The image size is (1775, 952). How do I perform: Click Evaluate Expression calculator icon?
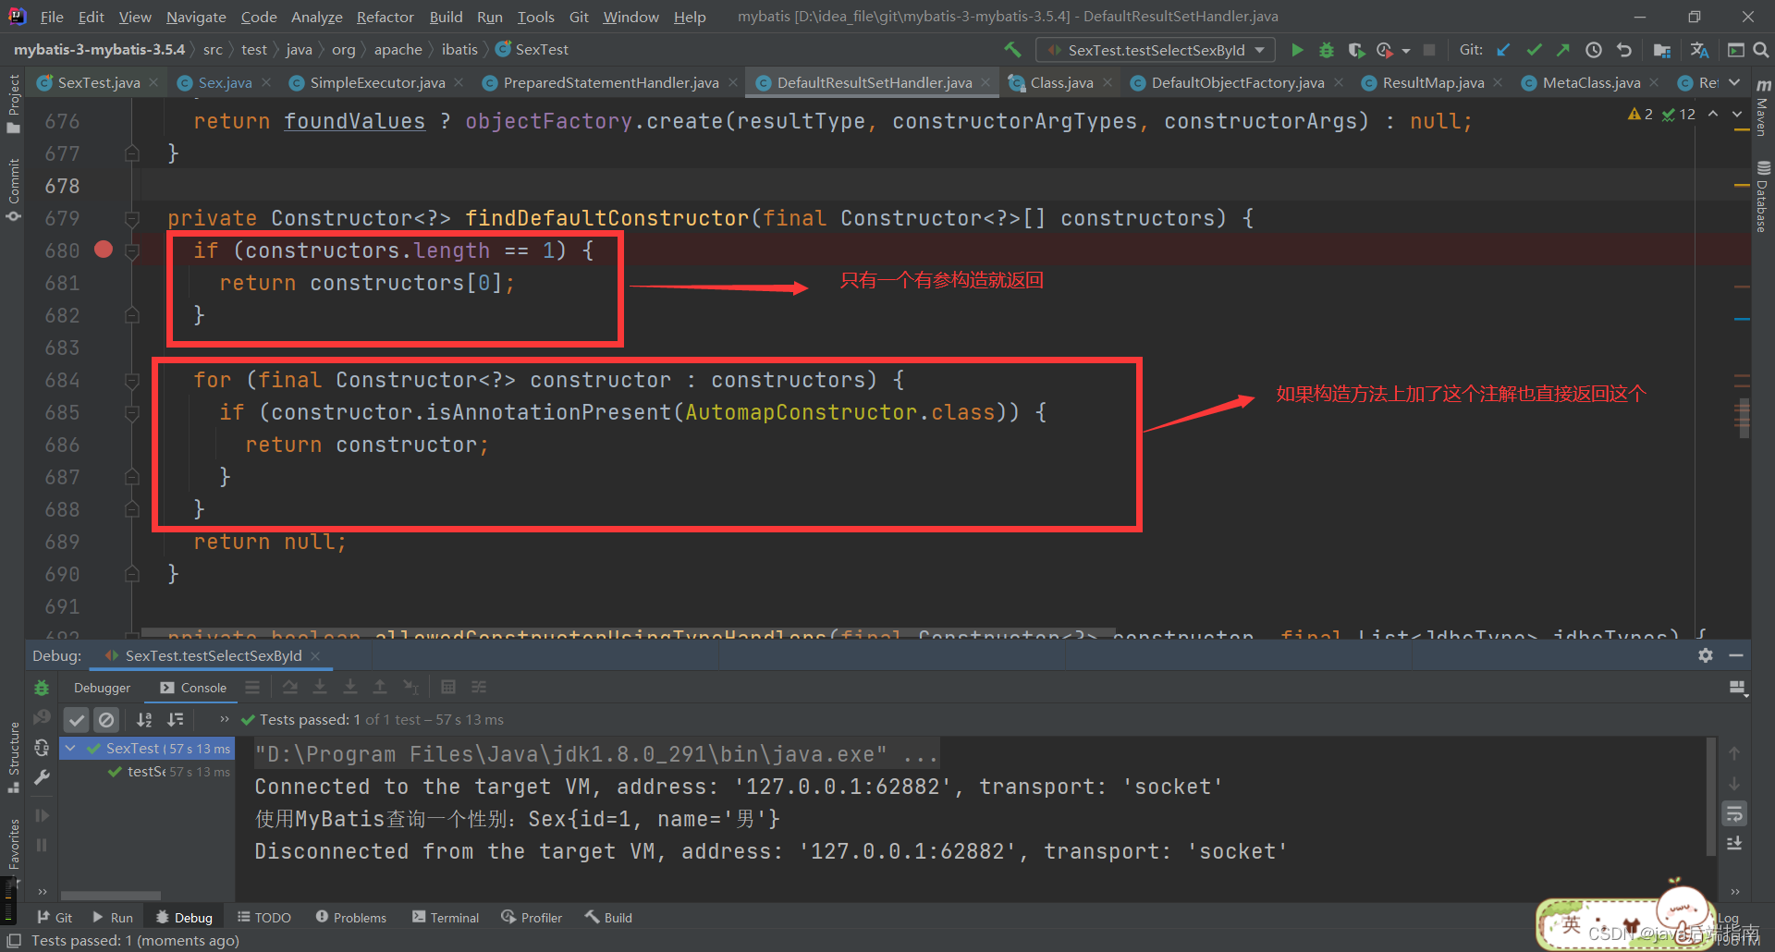click(x=448, y=687)
